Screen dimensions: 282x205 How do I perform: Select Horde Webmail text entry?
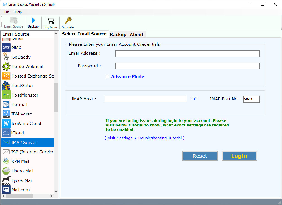click(x=27, y=67)
